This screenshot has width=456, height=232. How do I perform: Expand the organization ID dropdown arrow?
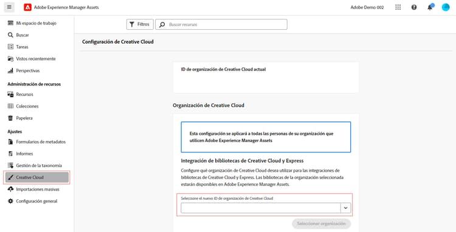click(345, 208)
